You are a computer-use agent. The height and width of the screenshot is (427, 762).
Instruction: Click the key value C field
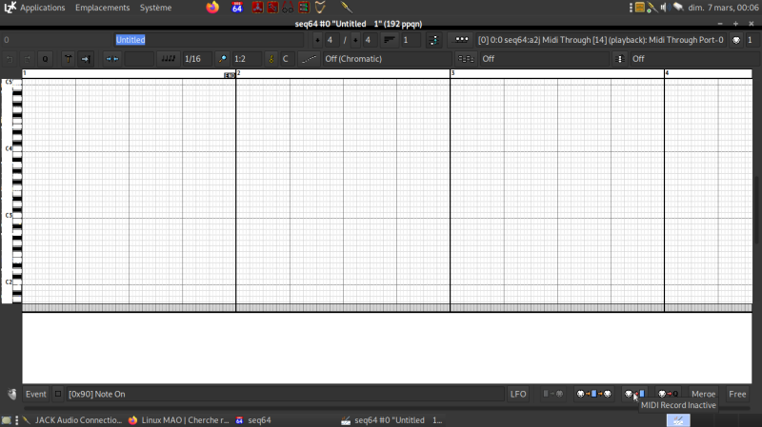click(x=286, y=59)
